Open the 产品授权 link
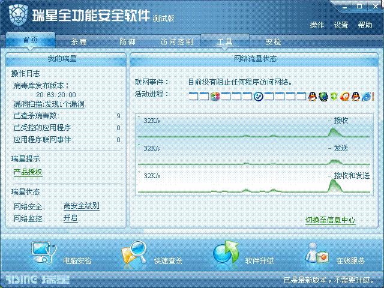 28,172
